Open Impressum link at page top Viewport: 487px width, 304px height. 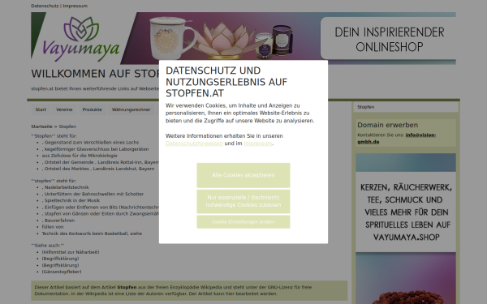coord(75,6)
